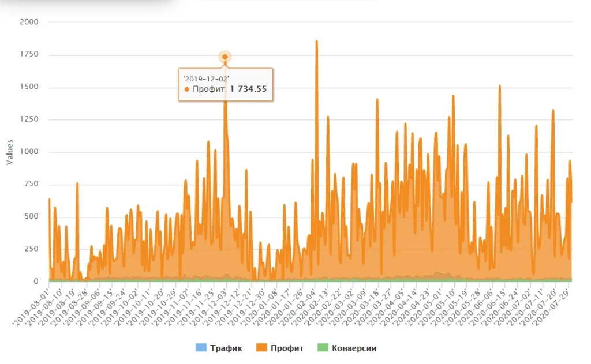Click the x-axis date label 2019-08-01
Image resolution: width=591 pixels, height=364 pixels.
click(31, 307)
